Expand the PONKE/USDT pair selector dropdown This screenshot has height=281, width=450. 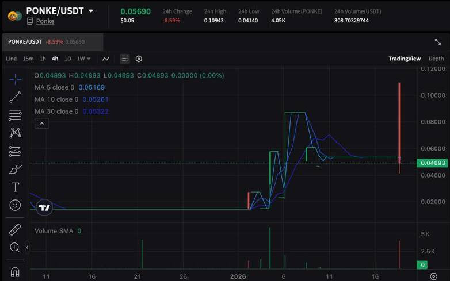click(91, 11)
